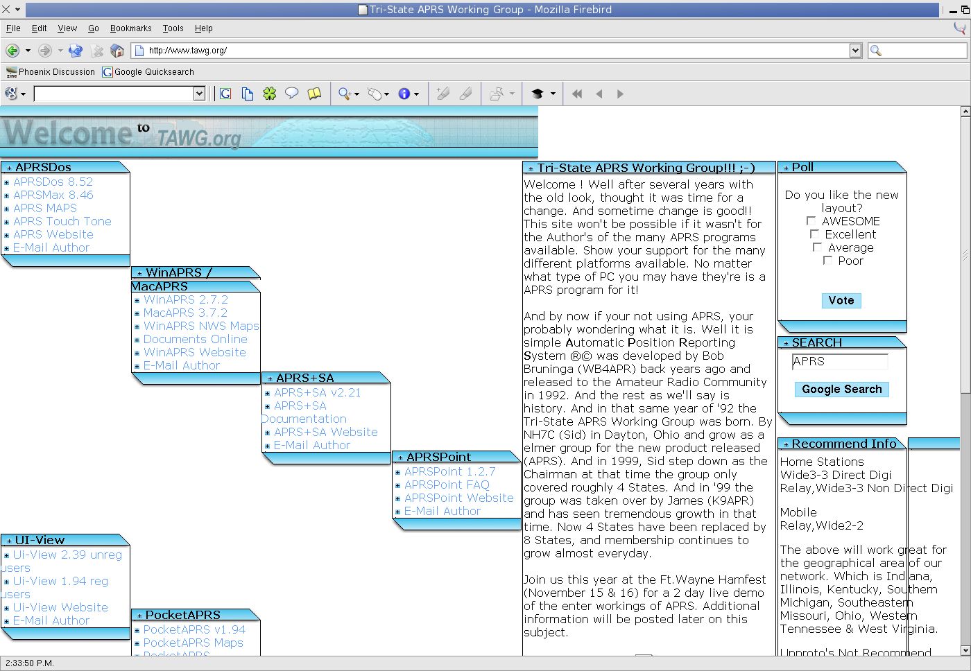971x671 pixels.
Task: Click the Stop loading icon
Action: (97, 51)
